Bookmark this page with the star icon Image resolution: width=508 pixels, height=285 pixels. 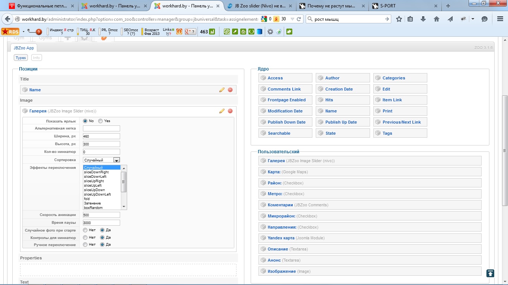[x=399, y=19]
